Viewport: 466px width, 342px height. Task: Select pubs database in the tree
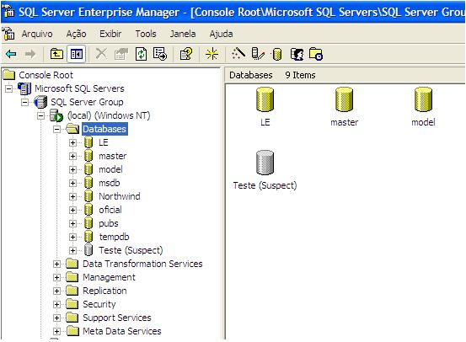tap(109, 223)
